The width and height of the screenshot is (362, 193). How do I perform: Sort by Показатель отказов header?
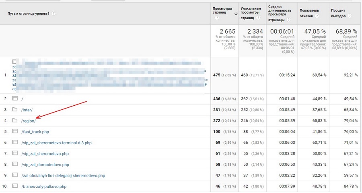tap(309, 13)
